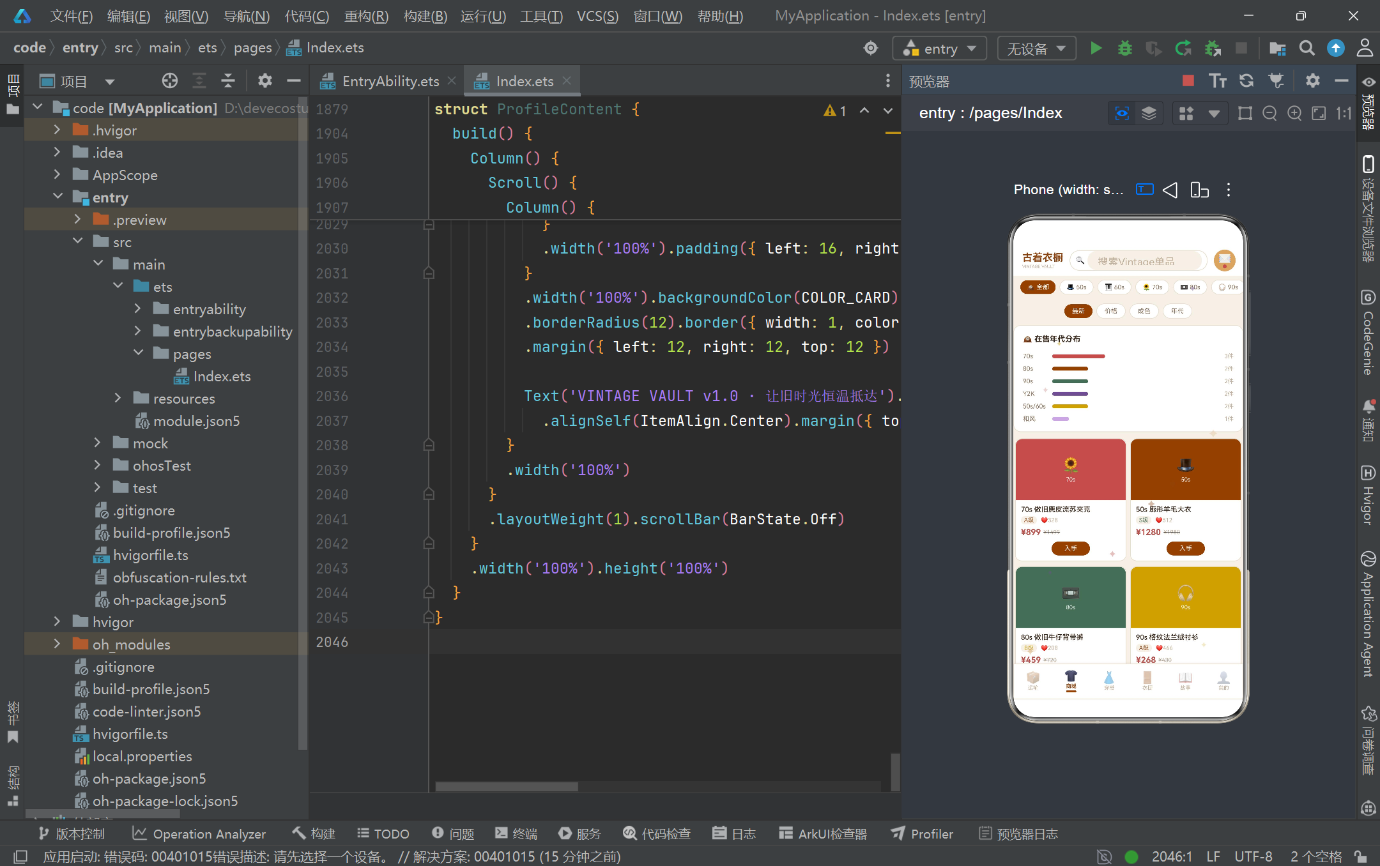Viewport: 1380px width, 866px height.
Task: Click the frame selection icon in previewer
Action: tap(1245, 114)
